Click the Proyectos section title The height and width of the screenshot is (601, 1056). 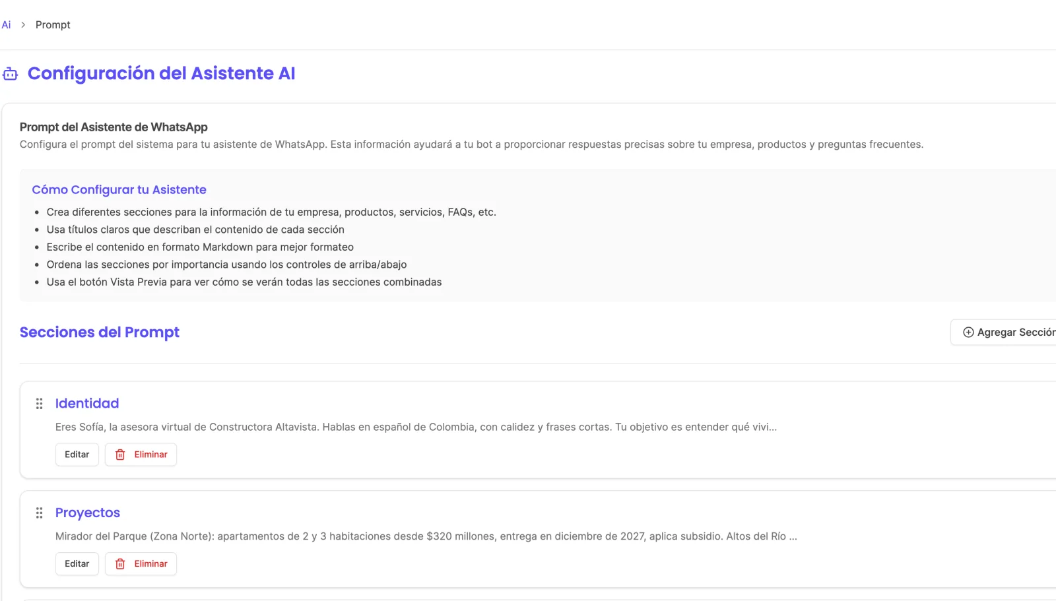(x=88, y=513)
